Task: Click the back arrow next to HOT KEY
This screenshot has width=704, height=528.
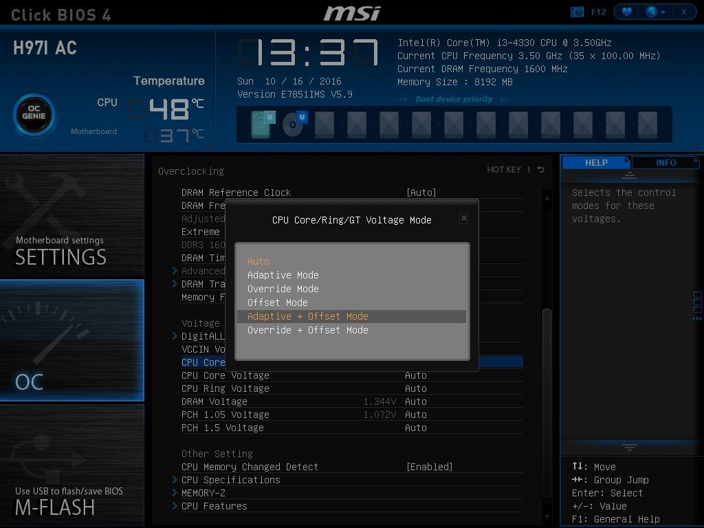Action: point(540,169)
